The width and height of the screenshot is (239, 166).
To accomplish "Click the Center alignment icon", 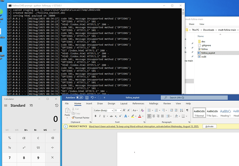I will pyautogui.click(x=154, y=116).
